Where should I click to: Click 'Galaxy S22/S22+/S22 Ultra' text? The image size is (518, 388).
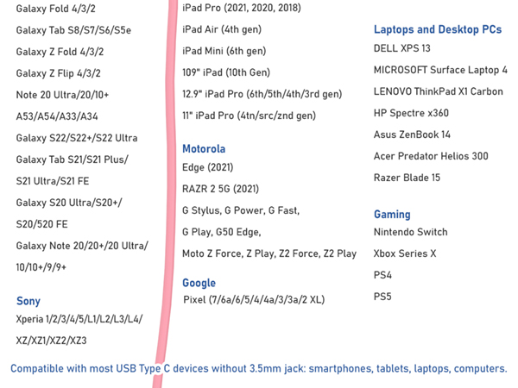(77, 138)
